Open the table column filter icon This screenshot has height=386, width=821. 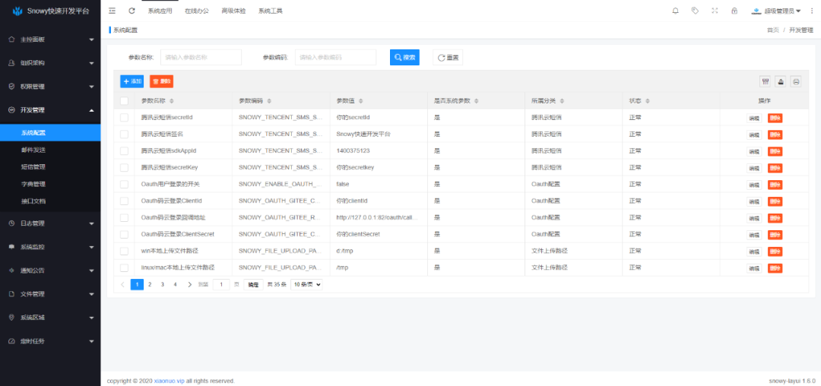coord(765,81)
